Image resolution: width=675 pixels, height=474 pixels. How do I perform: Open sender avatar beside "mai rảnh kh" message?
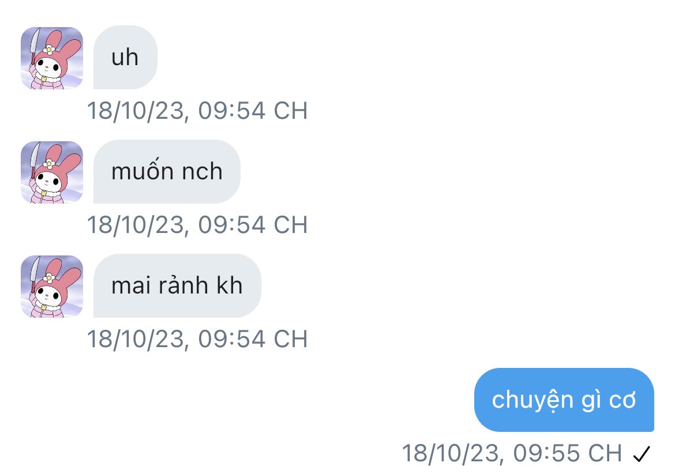[x=52, y=287]
